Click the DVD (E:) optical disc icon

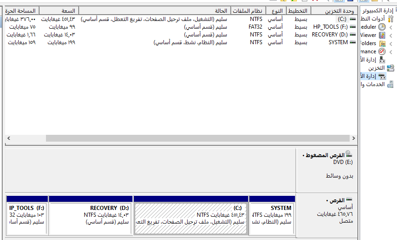[348, 153]
